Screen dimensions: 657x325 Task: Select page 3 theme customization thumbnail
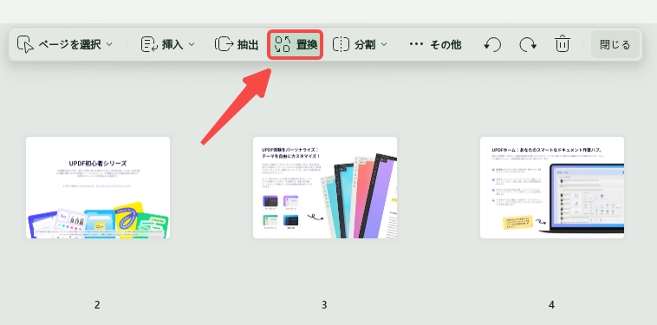325,187
